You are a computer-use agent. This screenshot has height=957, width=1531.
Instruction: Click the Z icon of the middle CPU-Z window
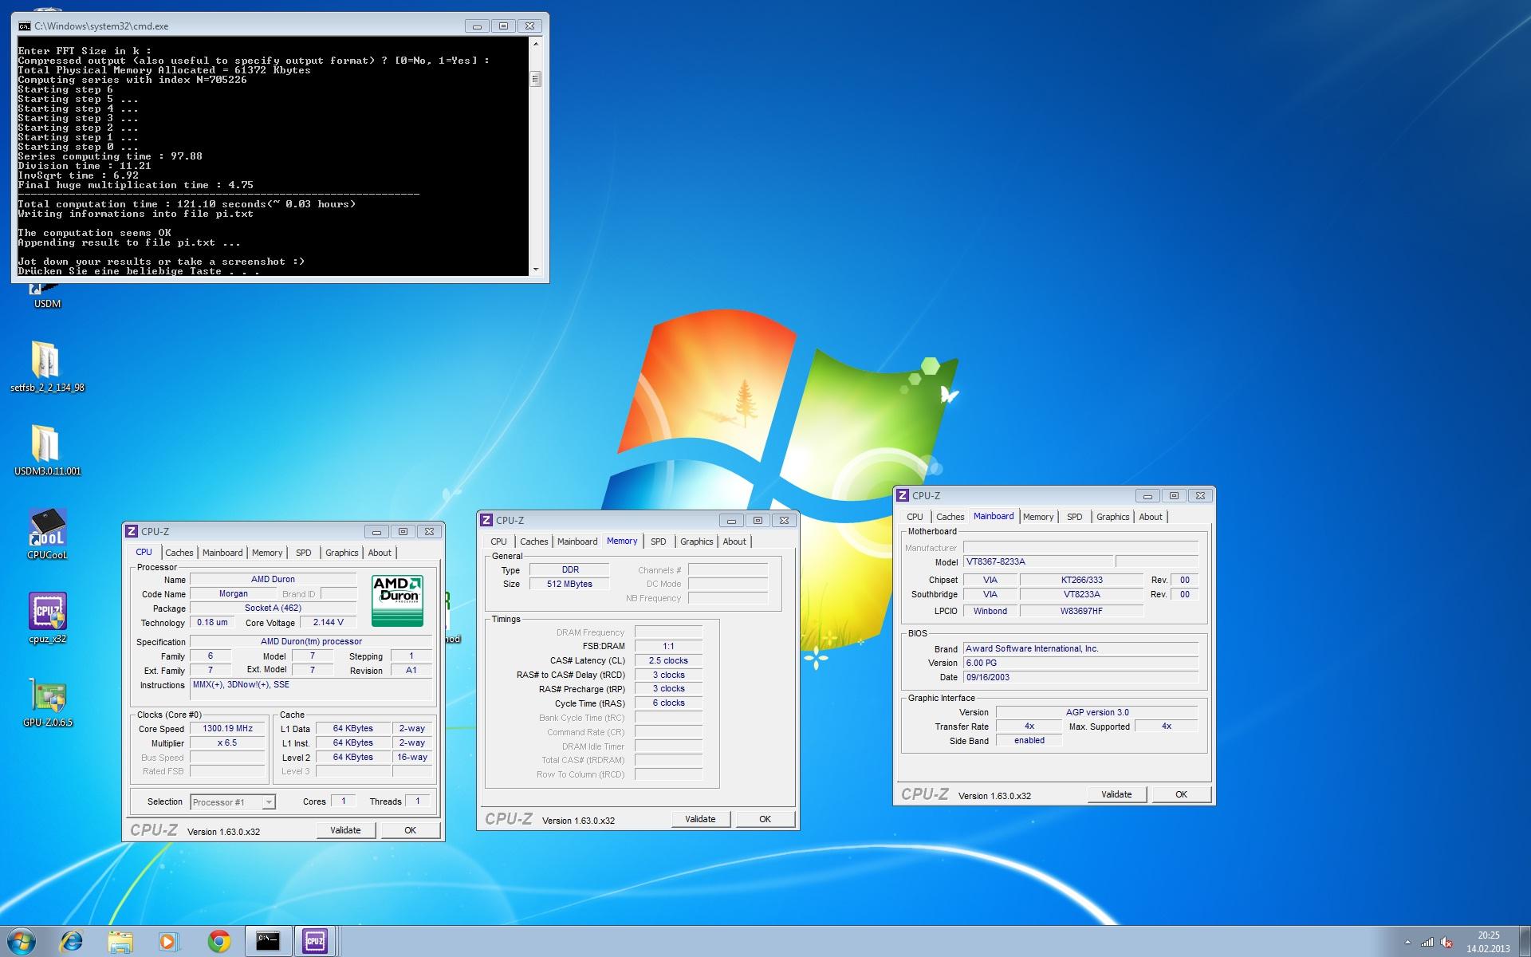[x=486, y=520]
